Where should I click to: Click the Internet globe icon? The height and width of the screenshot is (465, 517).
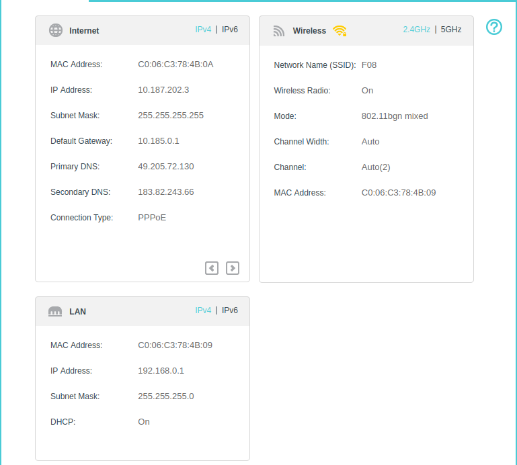(x=56, y=30)
